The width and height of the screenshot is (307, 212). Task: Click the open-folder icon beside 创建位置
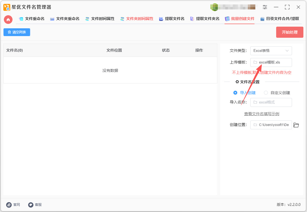coord(296,125)
